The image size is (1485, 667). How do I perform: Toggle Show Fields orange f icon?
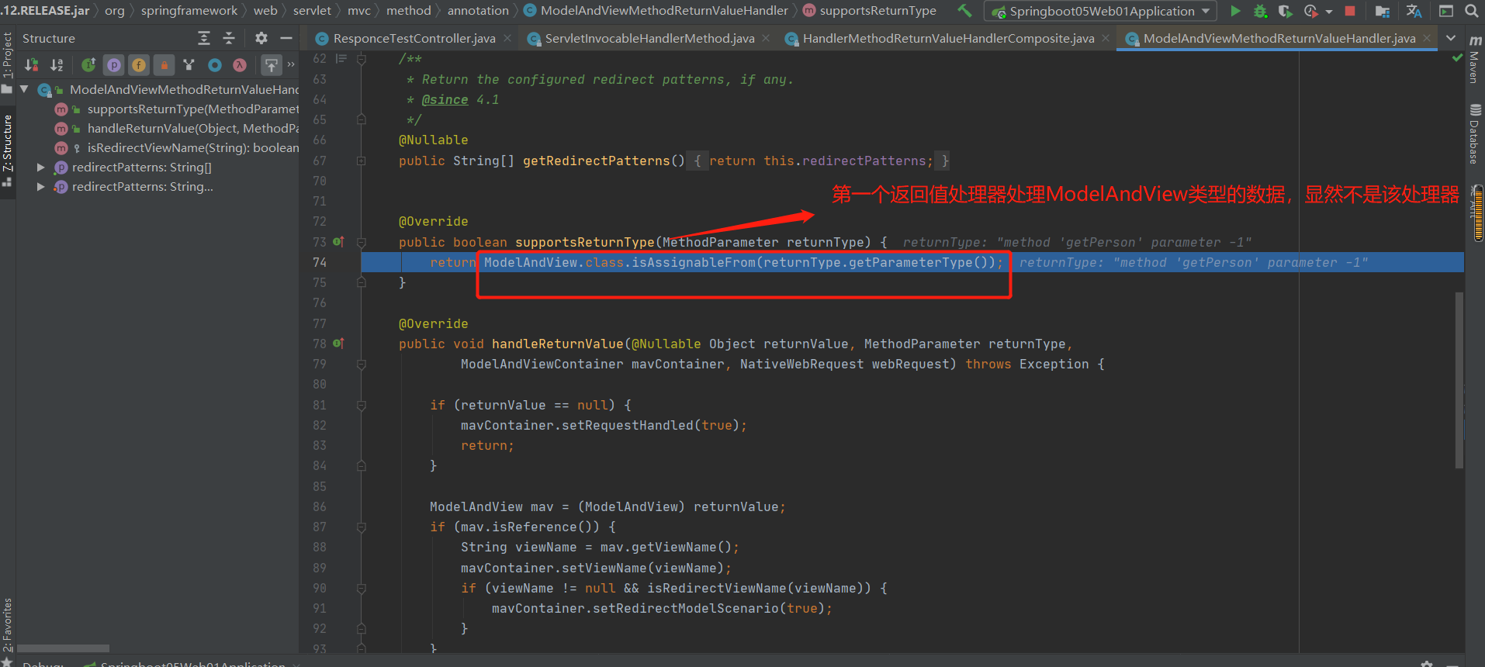[x=139, y=65]
